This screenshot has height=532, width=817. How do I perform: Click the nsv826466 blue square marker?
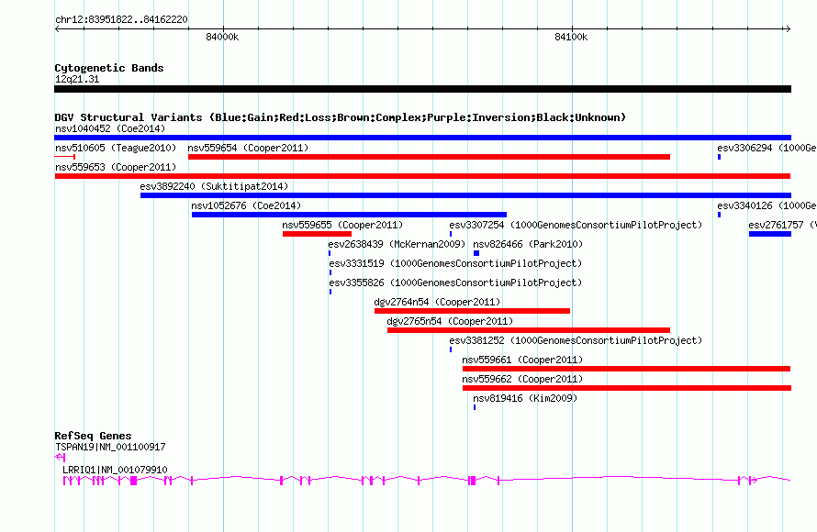[x=476, y=253]
